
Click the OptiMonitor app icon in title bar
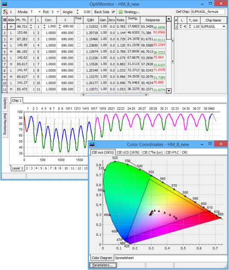tap(4, 4)
